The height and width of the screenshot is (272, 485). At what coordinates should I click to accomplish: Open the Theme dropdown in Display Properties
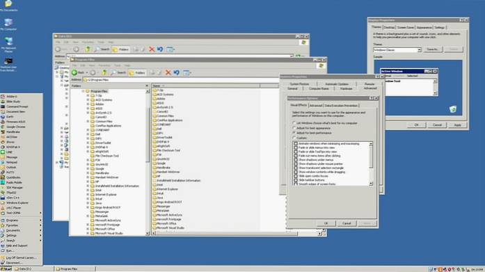(x=419, y=50)
